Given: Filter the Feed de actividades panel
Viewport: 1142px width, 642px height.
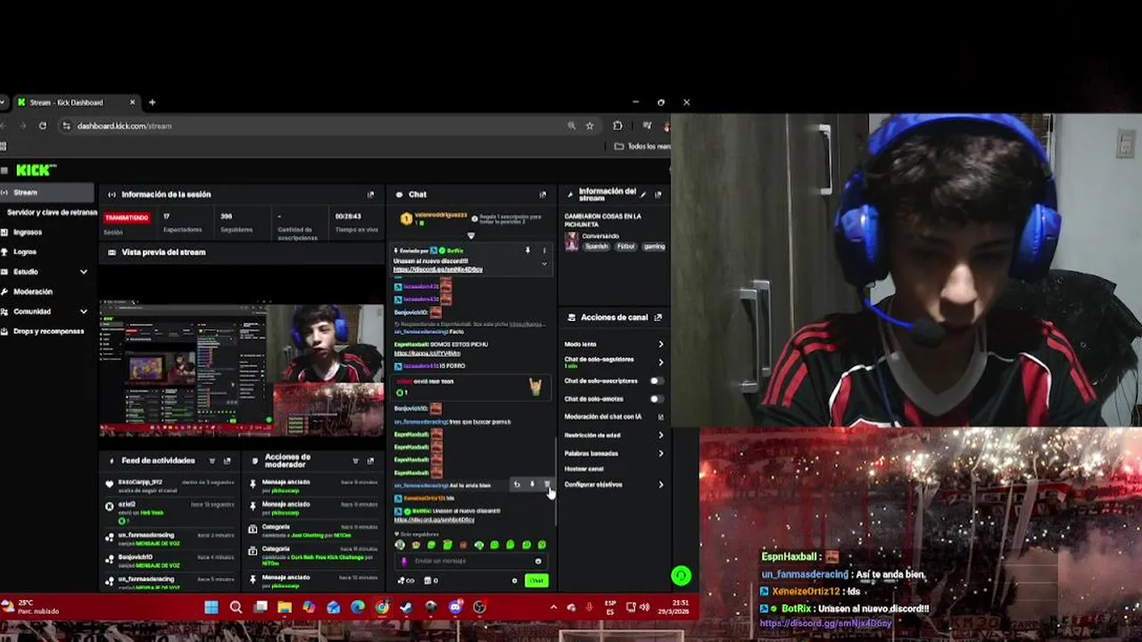Looking at the screenshot, I should click(212, 461).
